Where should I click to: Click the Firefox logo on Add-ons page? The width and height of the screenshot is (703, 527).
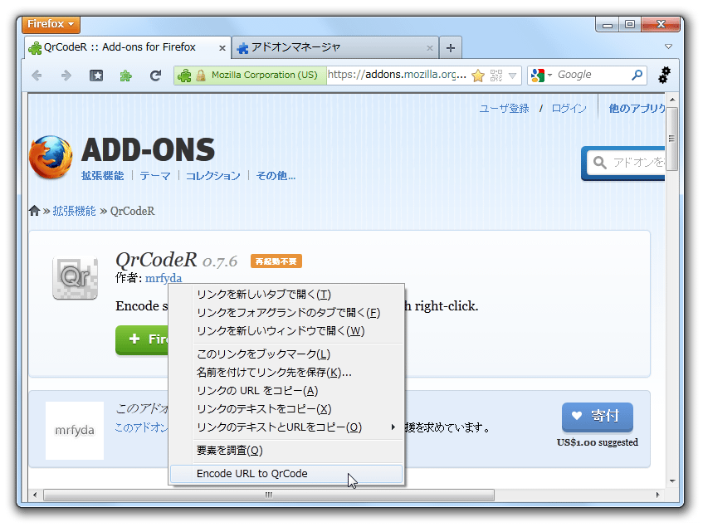(51, 158)
